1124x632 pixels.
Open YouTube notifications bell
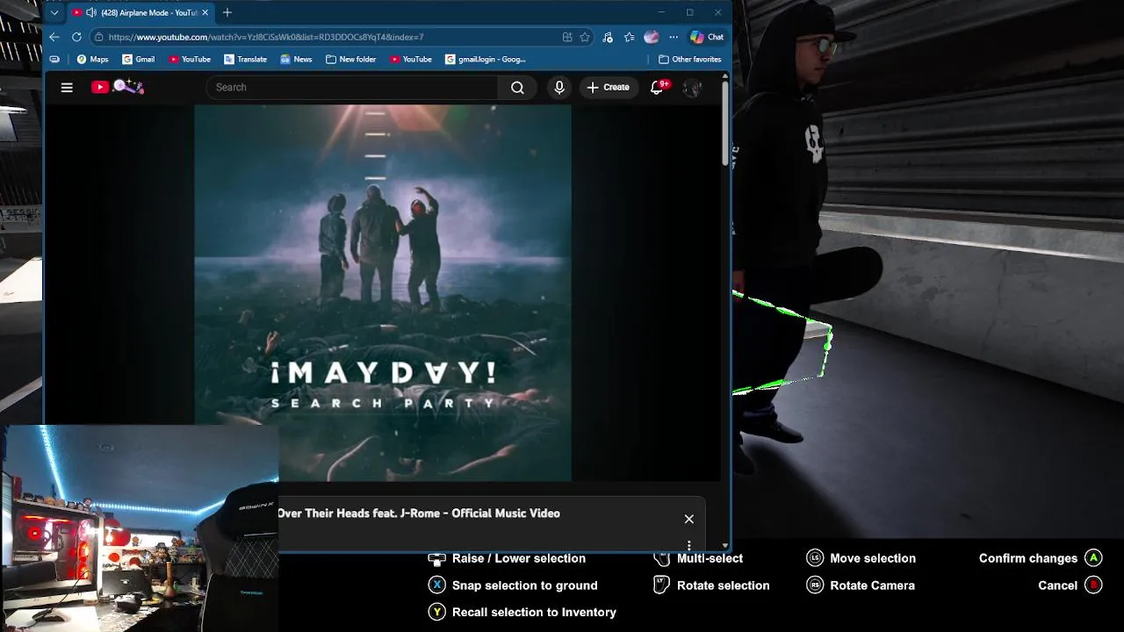click(x=657, y=87)
